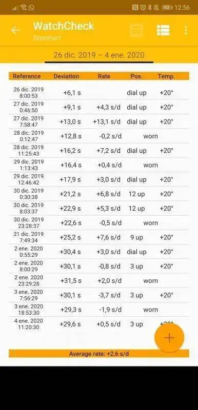
Task: Tap the Deviation column header
Action: (x=66, y=76)
